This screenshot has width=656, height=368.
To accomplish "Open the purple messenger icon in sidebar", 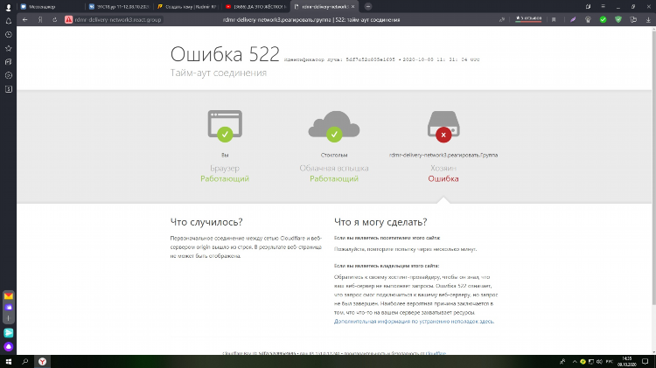I will click(9, 307).
